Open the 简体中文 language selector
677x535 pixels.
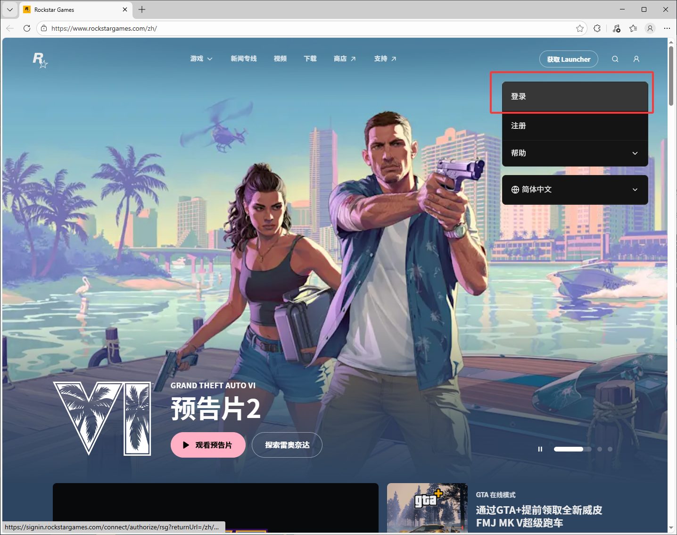pos(575,190)
